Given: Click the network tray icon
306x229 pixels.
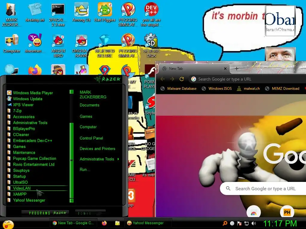Looking at the screenshot, I should coord(246,223).
